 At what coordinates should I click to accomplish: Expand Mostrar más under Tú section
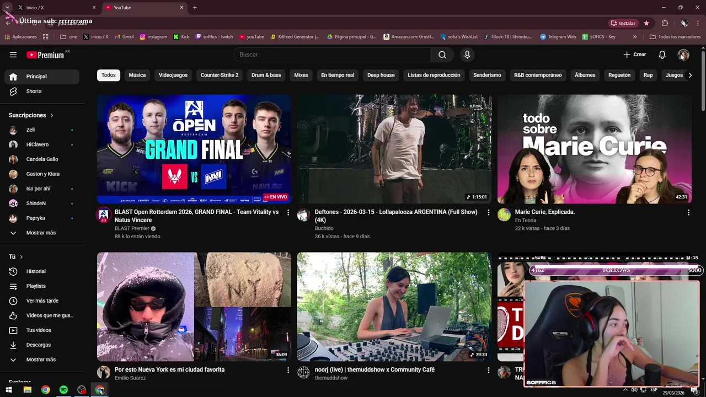point(42,360)
